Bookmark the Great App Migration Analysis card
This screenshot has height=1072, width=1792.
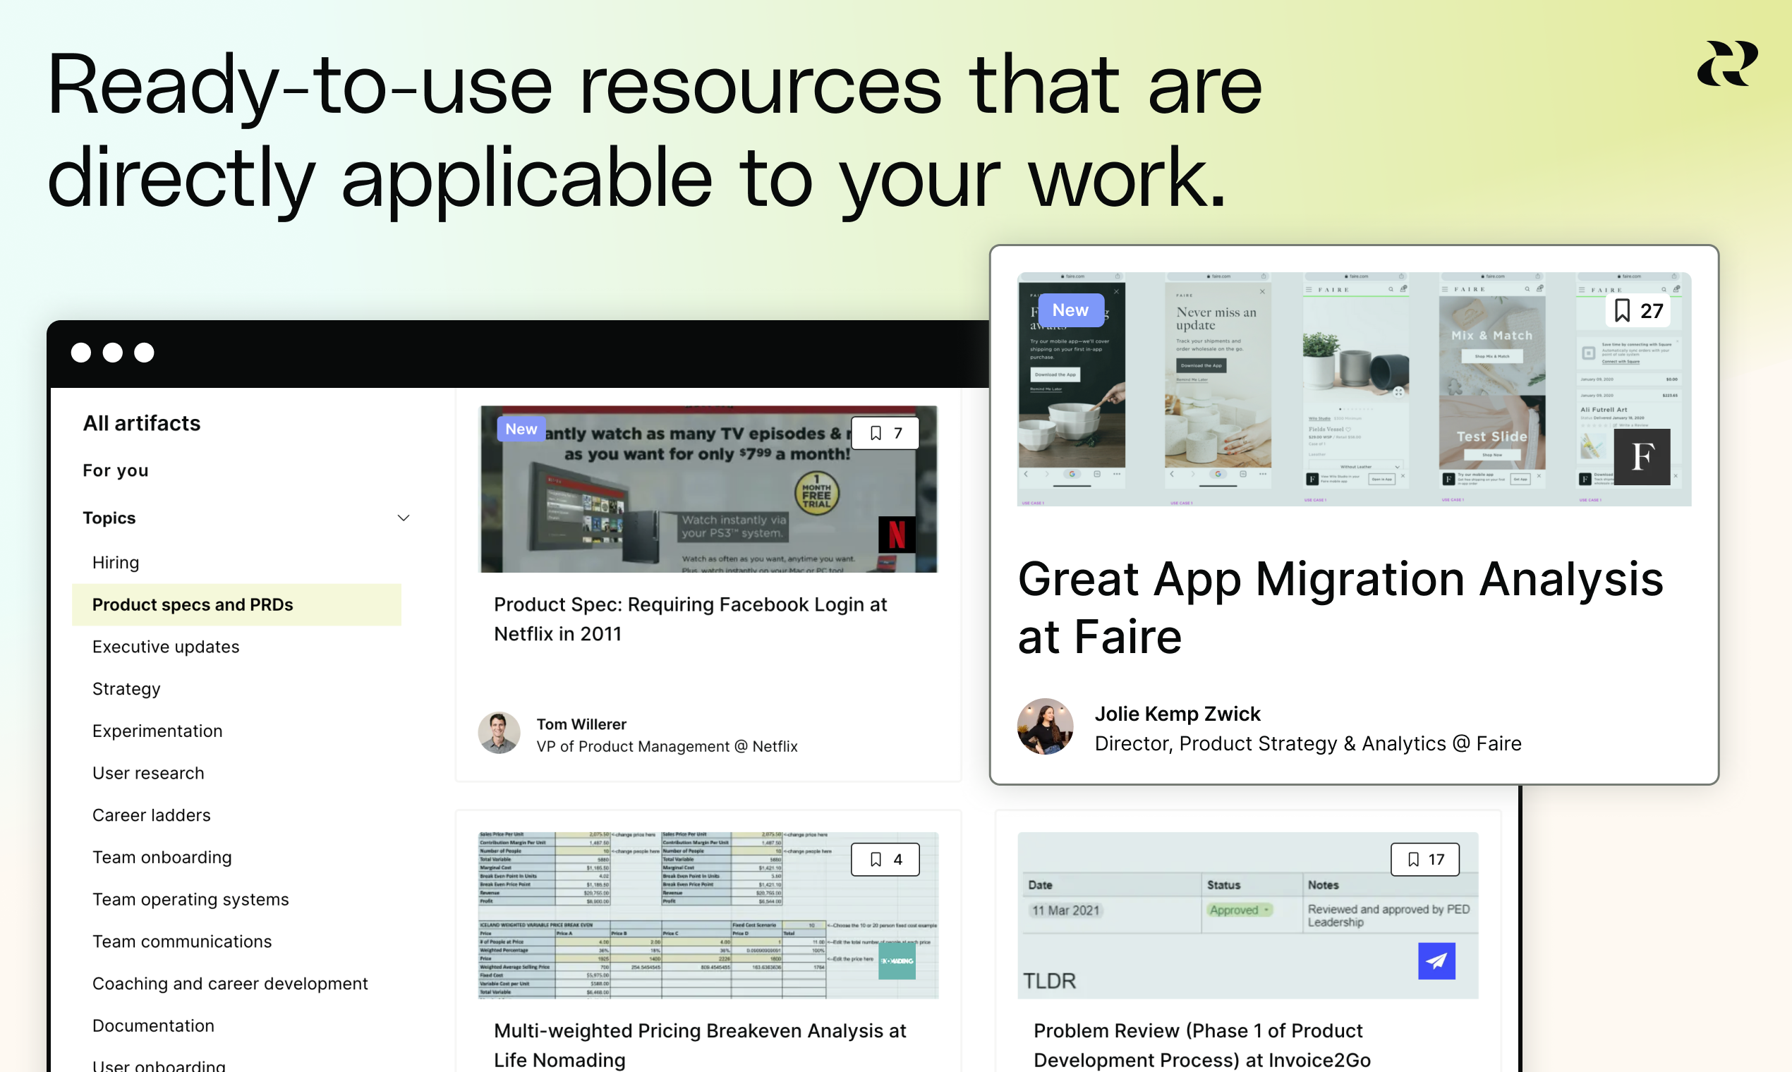point(1638,310)
